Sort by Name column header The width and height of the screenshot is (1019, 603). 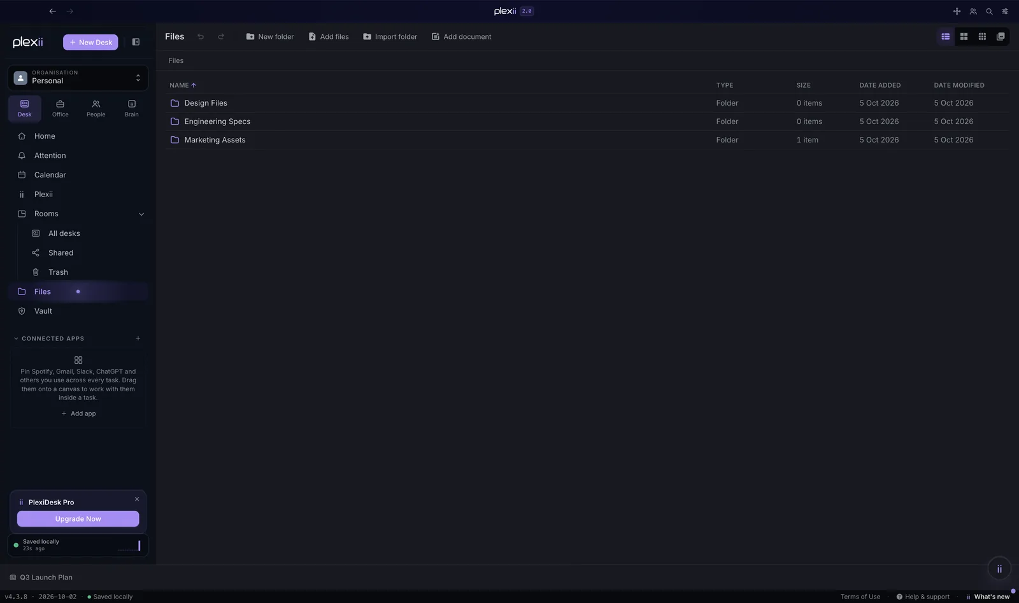pos(183,85)
